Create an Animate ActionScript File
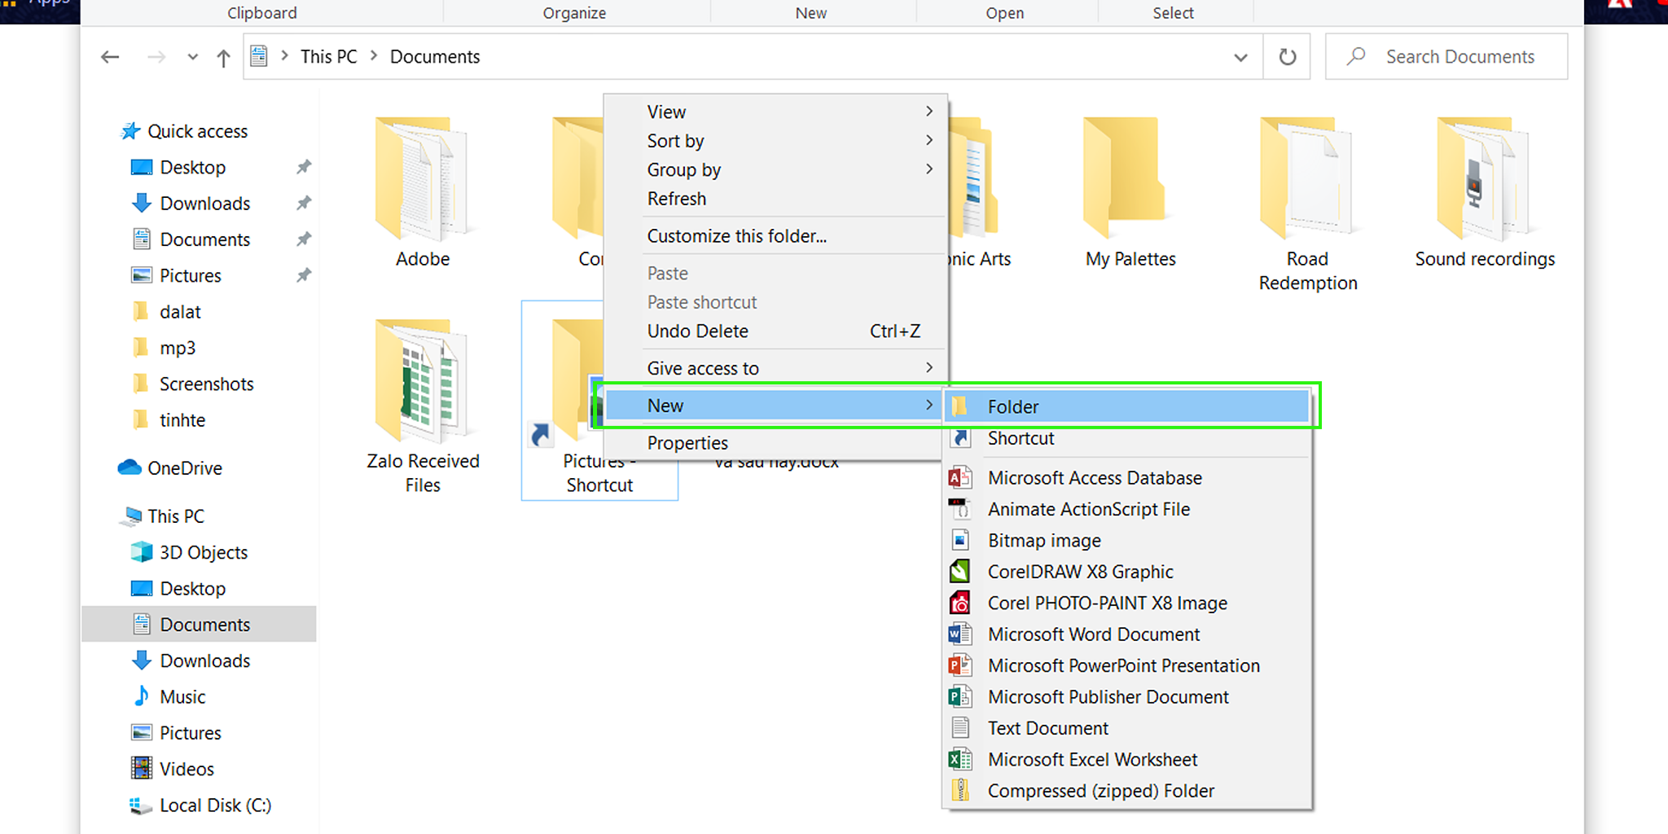The width and height of the screenshot is (1668, 834). pos(1127,509)
